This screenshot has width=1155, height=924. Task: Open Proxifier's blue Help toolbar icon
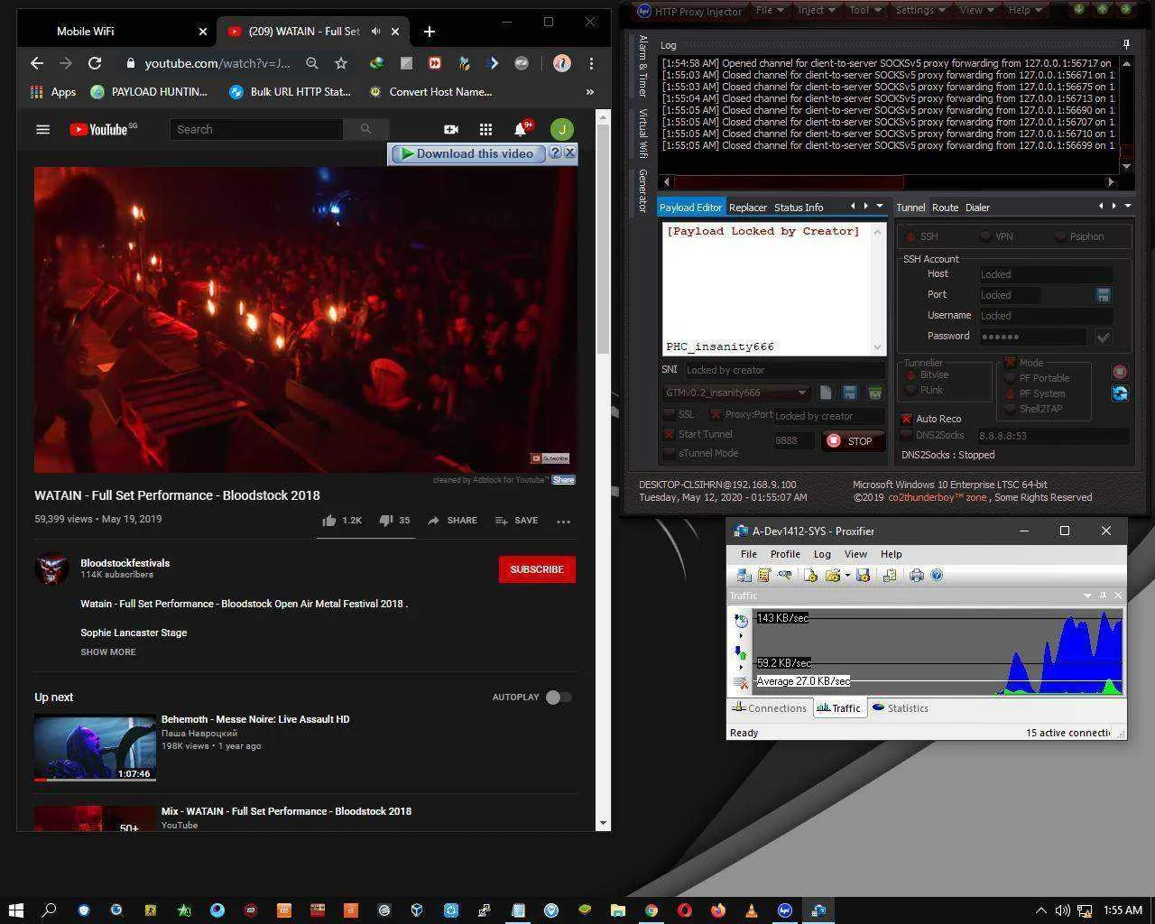937,575
